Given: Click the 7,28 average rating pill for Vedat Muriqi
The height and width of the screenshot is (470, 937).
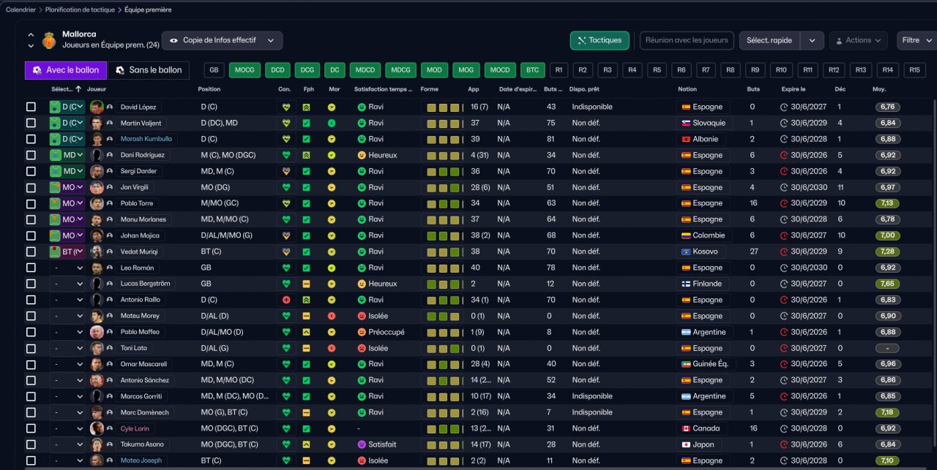Looking at the screenshot, I should pos(888,251).
